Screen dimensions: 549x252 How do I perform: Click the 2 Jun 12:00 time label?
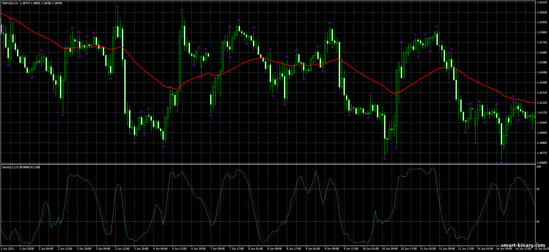coord(65,249)
